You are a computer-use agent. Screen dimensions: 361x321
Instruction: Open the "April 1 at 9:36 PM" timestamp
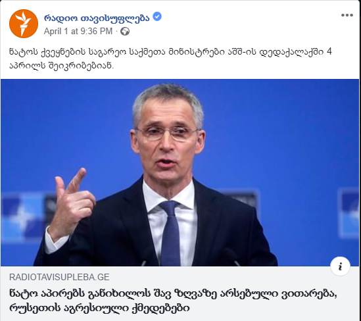tap(78, 32)
